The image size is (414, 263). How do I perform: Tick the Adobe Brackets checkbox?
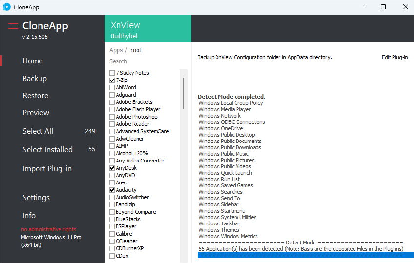[x=112, y=102]
